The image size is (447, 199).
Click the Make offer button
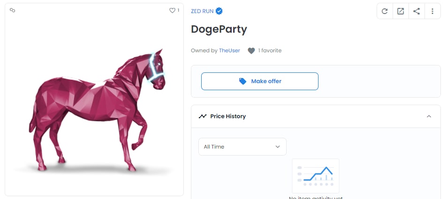(x=260, y=81)
